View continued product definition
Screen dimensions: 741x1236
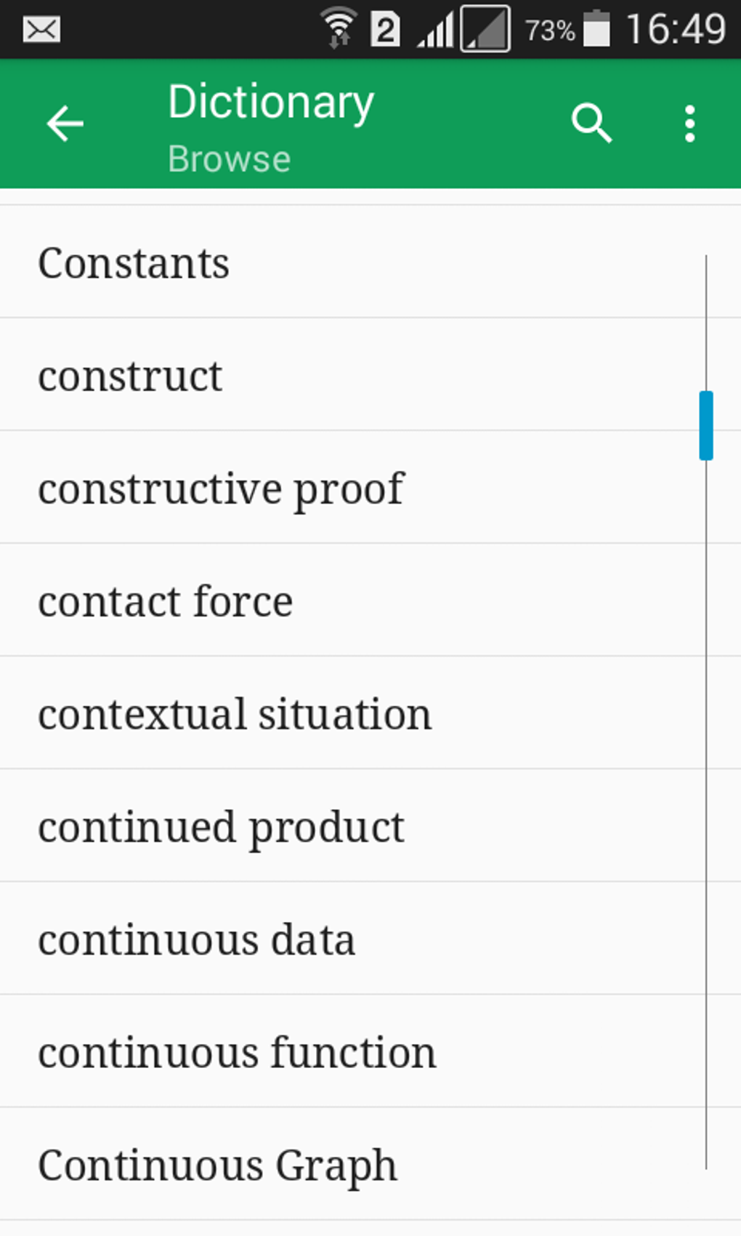tap(221, 827)
